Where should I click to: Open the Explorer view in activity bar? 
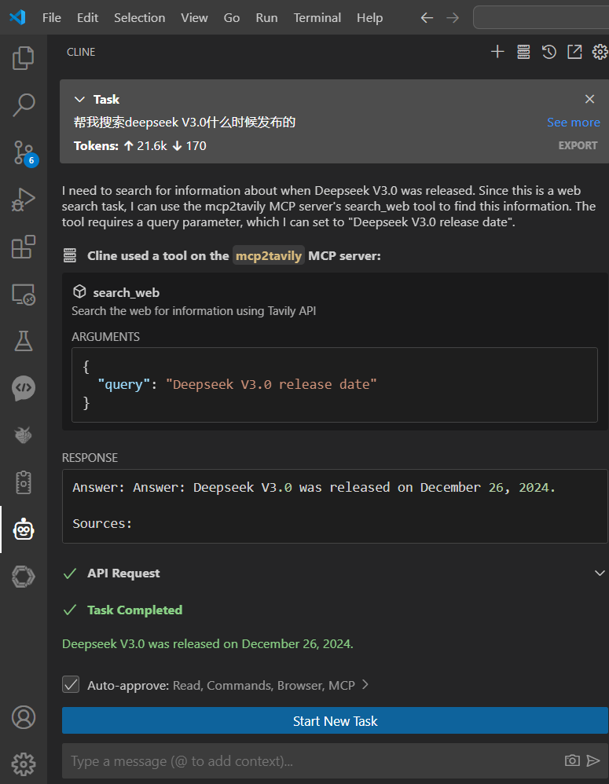(23, 58)
